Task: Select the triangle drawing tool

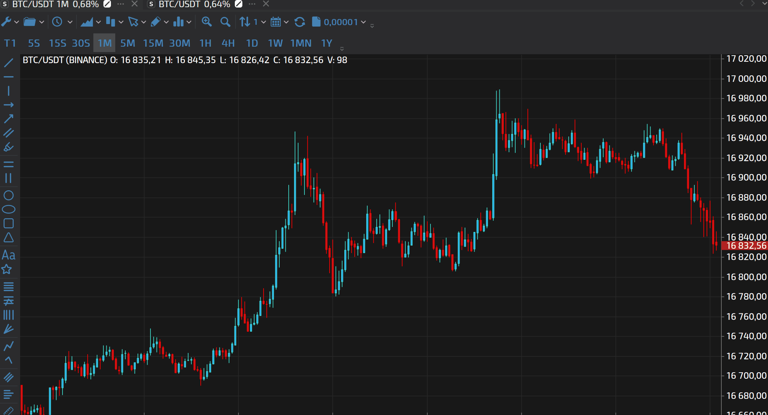Action: [x=9, y=238]
